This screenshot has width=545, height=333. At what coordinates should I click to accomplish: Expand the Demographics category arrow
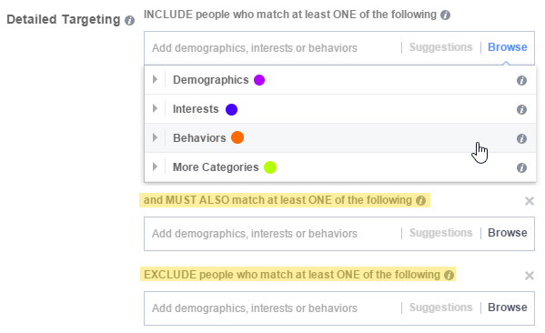point(155,79)
